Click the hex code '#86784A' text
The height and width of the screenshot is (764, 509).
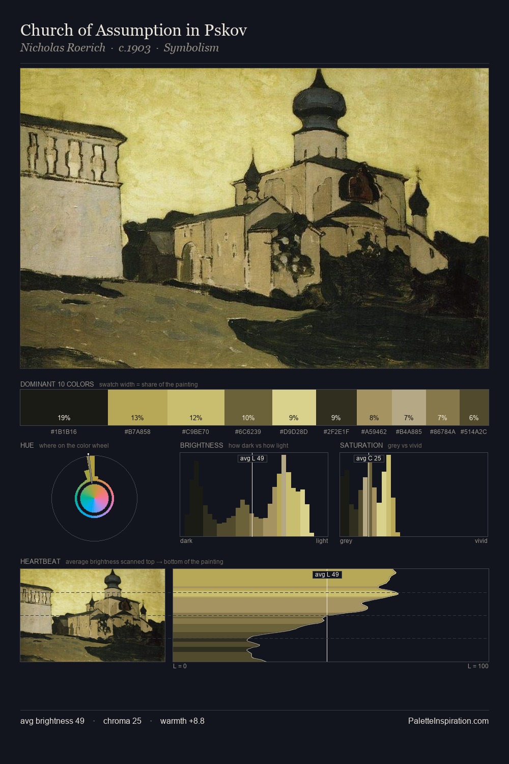[x=442, y=431]
